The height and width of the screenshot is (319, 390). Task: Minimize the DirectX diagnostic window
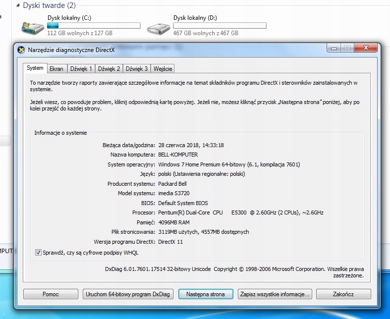coord(334,48)
